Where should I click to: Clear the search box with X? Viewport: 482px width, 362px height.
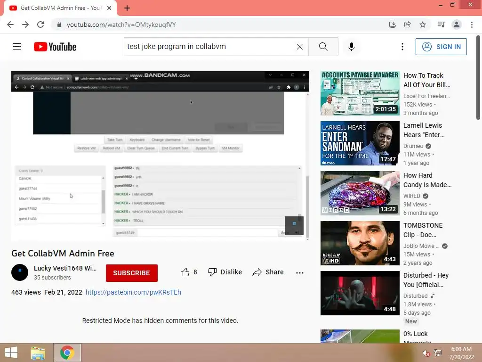tap(300, 47)
